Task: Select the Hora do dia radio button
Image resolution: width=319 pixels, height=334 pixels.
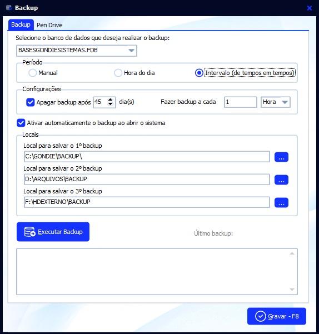Action: coord(118,73)
